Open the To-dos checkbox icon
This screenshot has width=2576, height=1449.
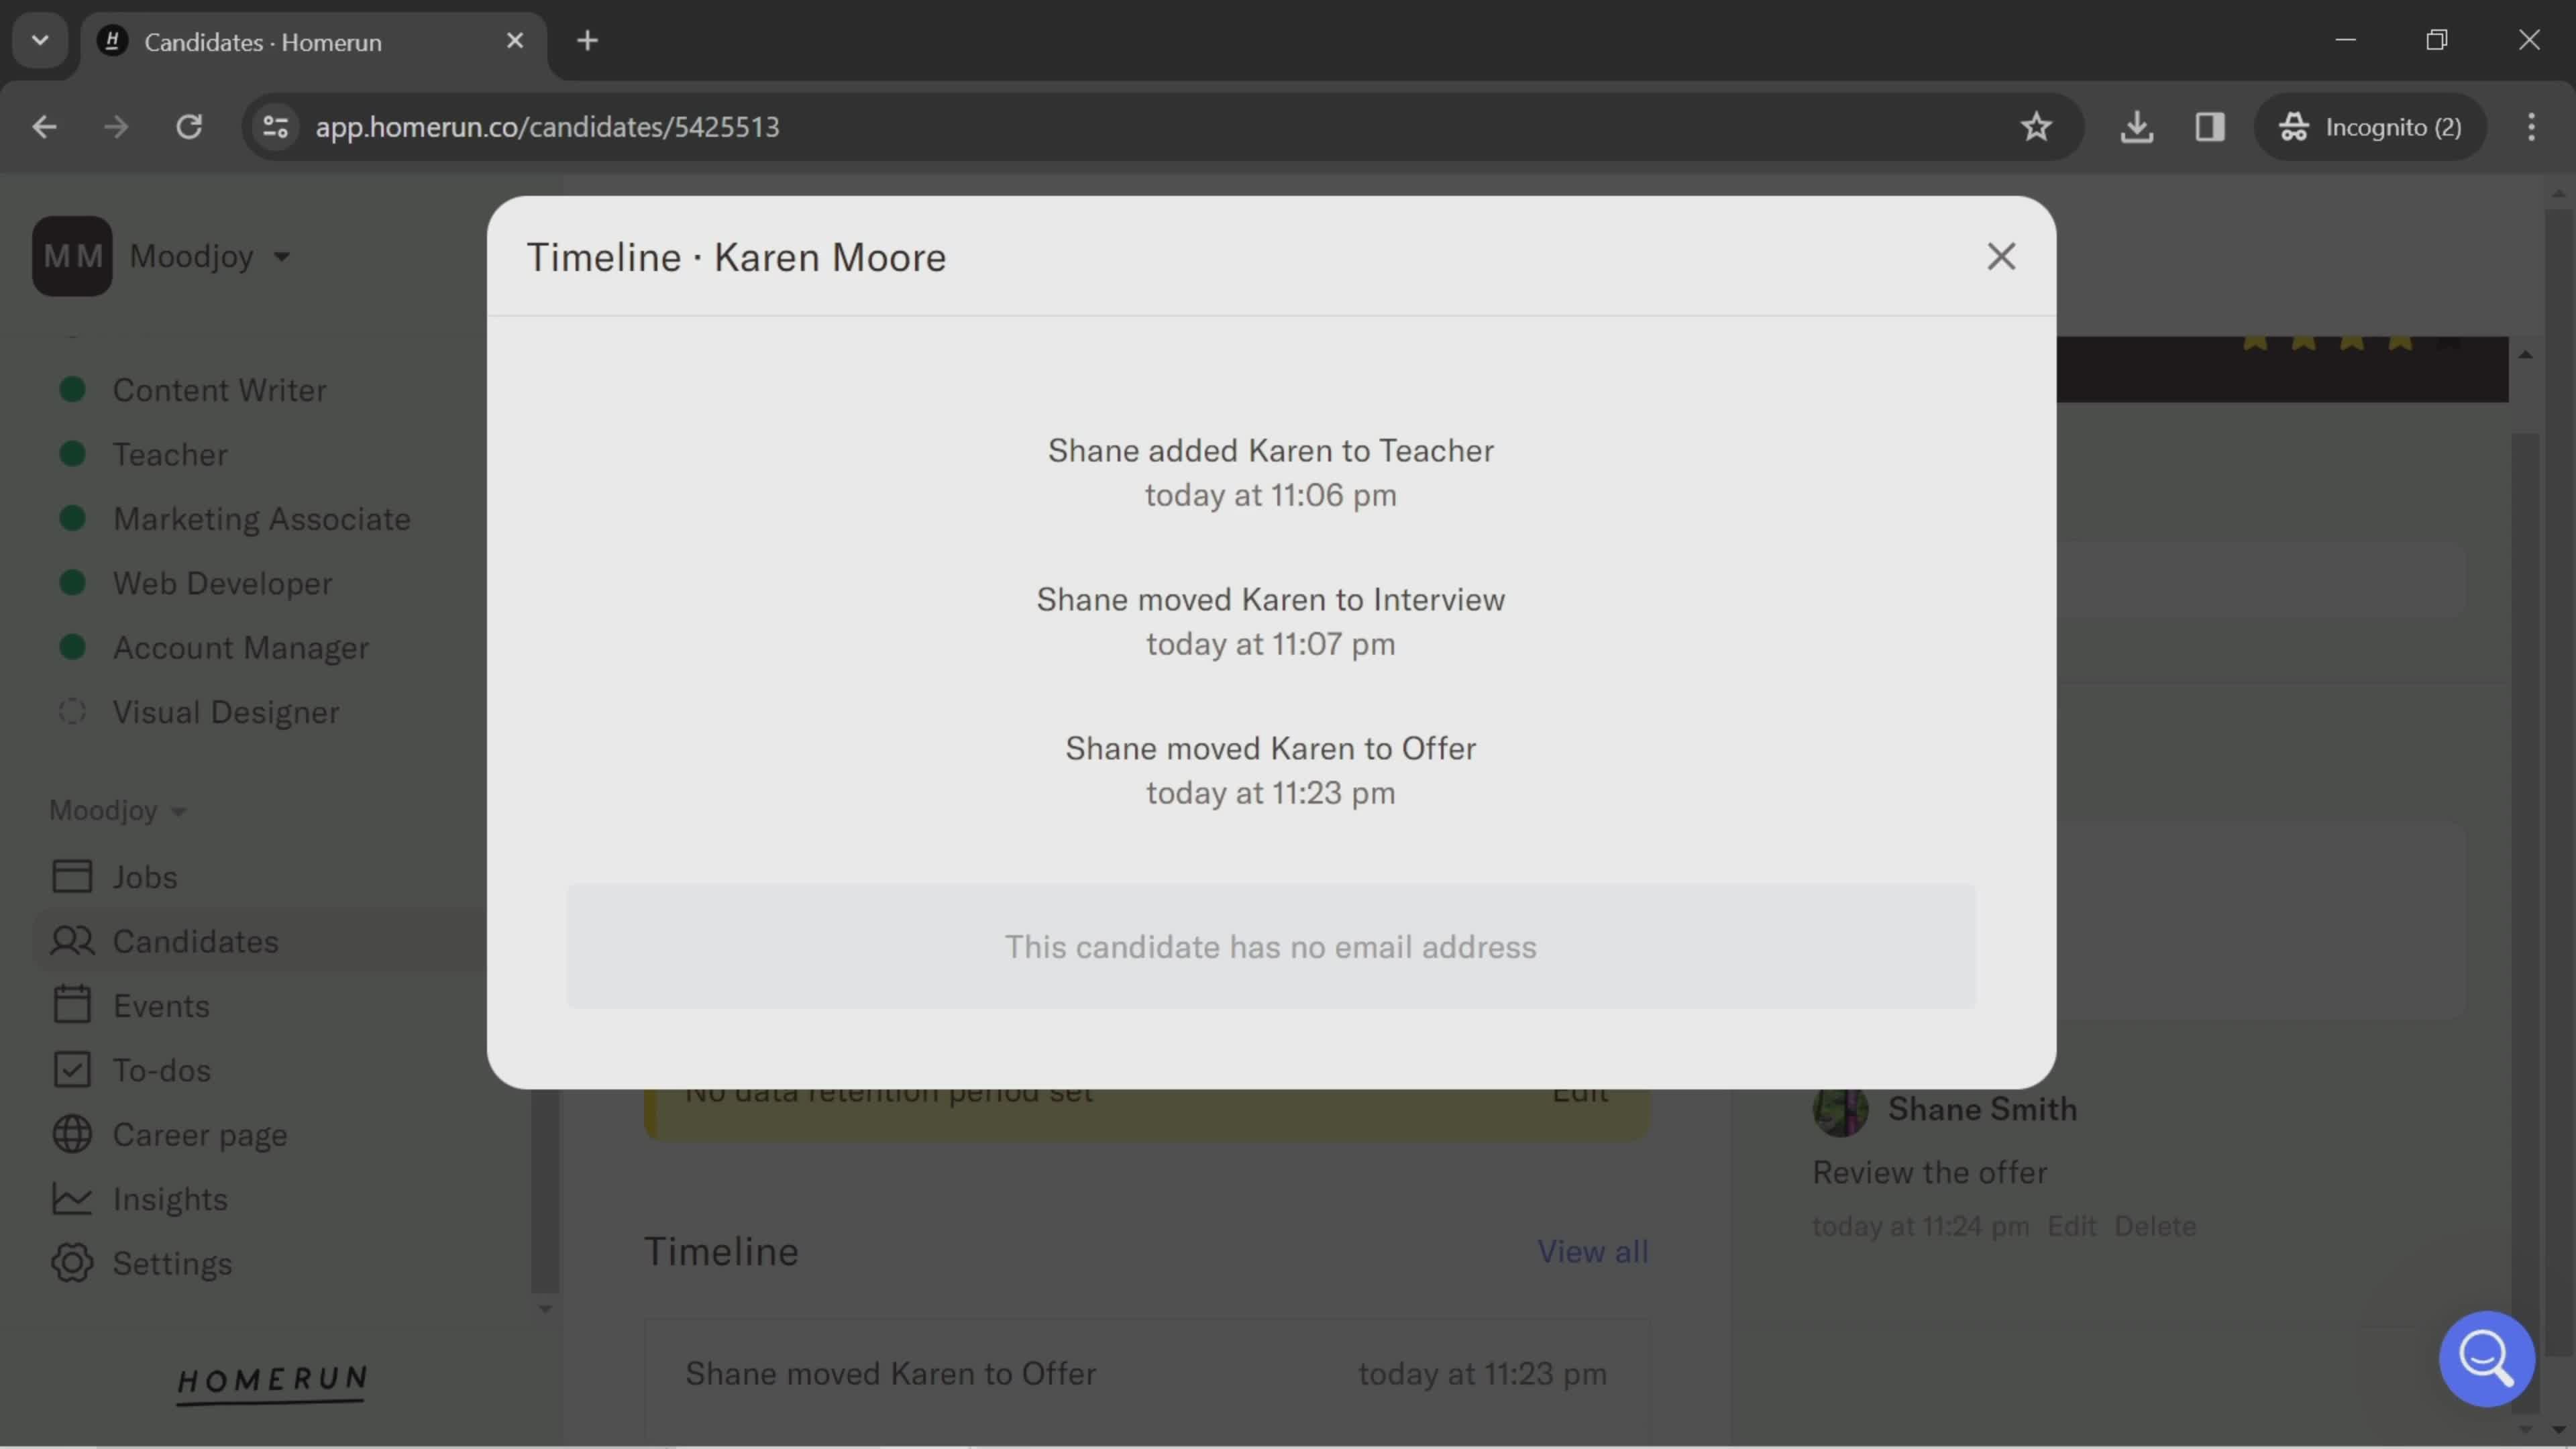coord(72,1069)
